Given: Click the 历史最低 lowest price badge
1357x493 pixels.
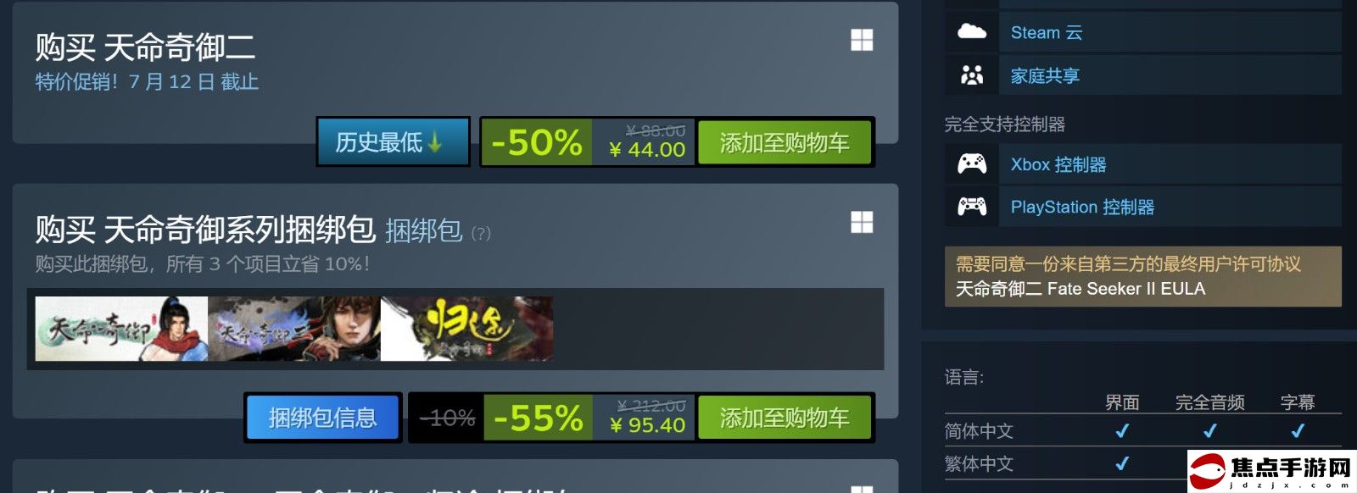Looking at the screenshot, I should pos(393,142).
